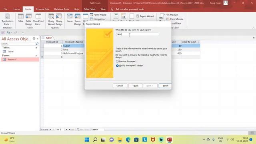Image resolution: width=256 pixels, height=144 pixels.
Task: Create a new Form
Action: (70, 18)
